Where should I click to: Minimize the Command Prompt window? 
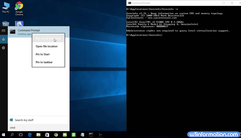(224, 3)
